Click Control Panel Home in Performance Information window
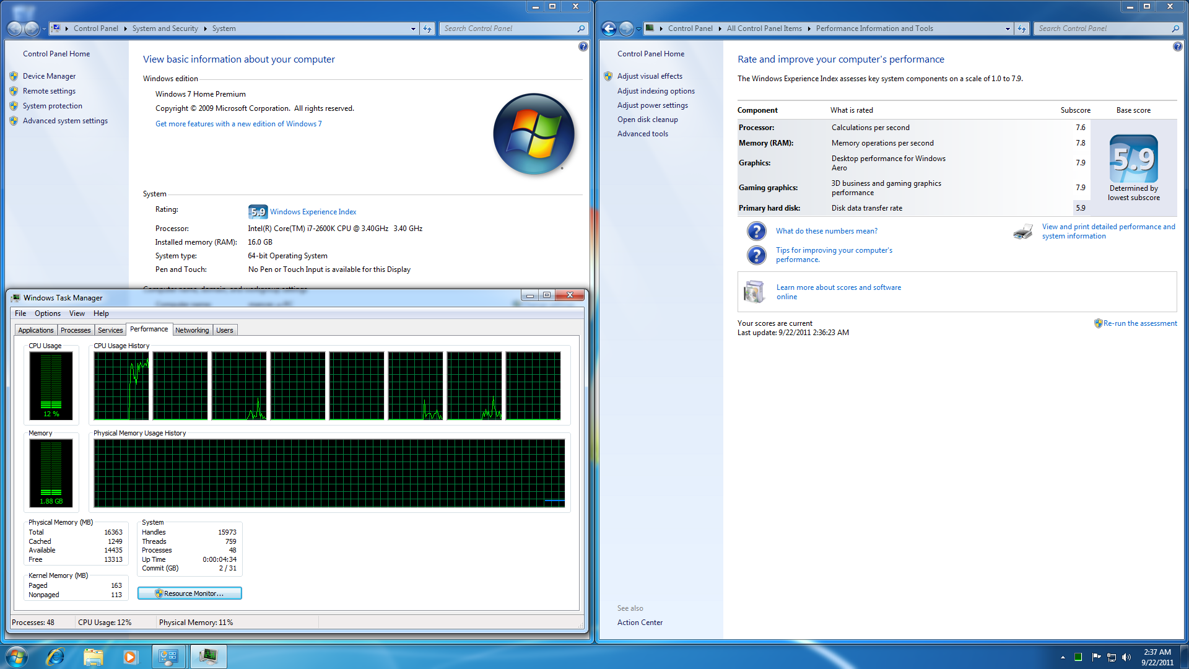 tap(651, 54)
